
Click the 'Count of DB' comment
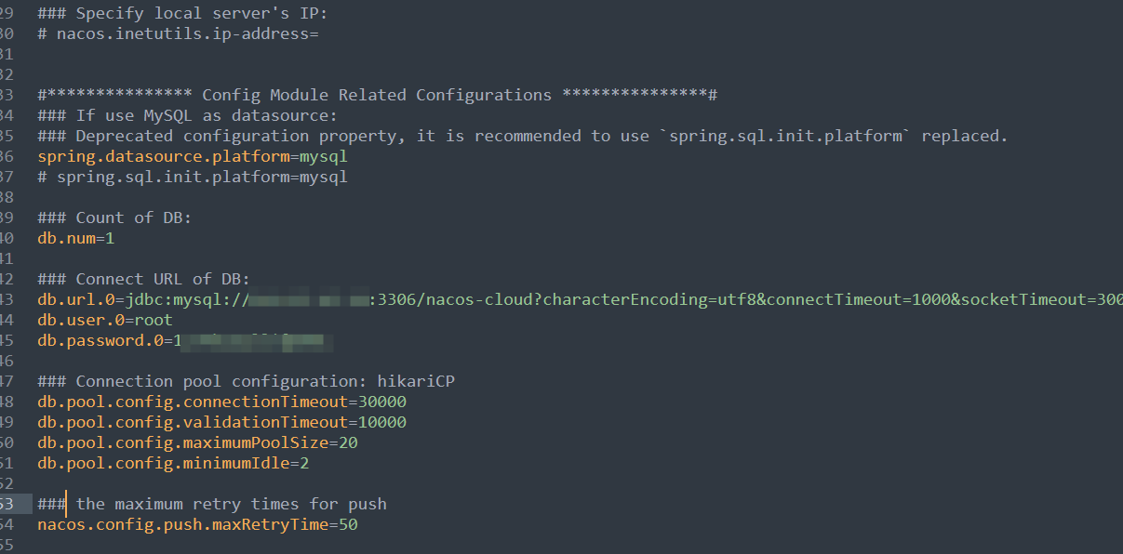point(114,218)
